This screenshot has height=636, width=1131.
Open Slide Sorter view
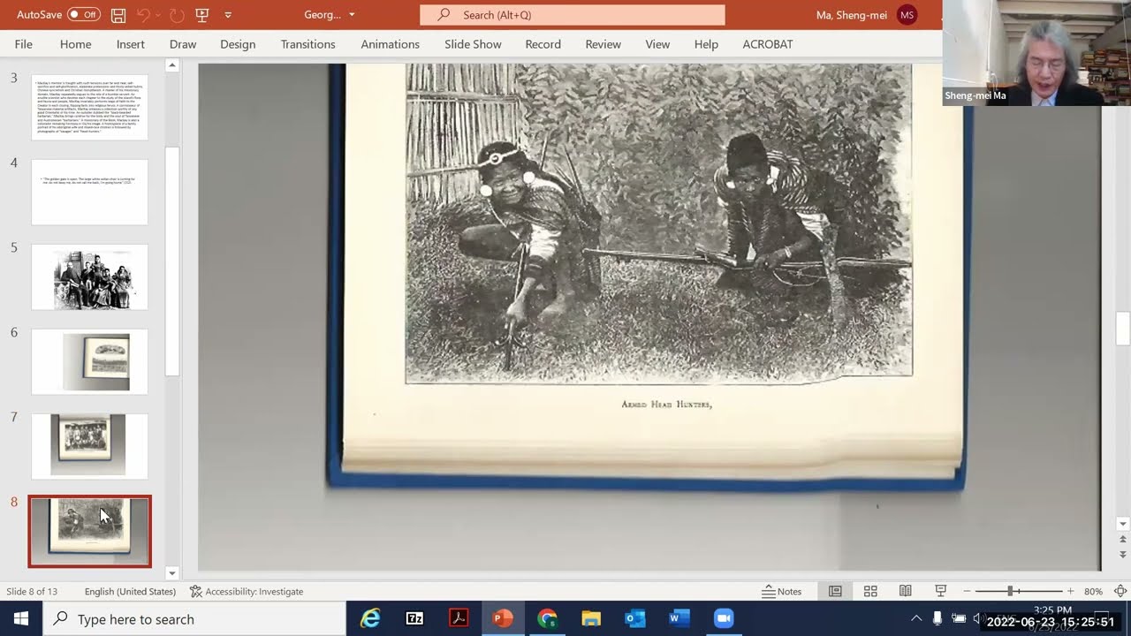click(870, 591)
